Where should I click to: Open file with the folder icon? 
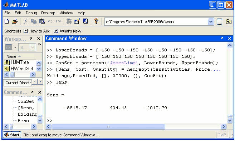(x=15, y=21)
